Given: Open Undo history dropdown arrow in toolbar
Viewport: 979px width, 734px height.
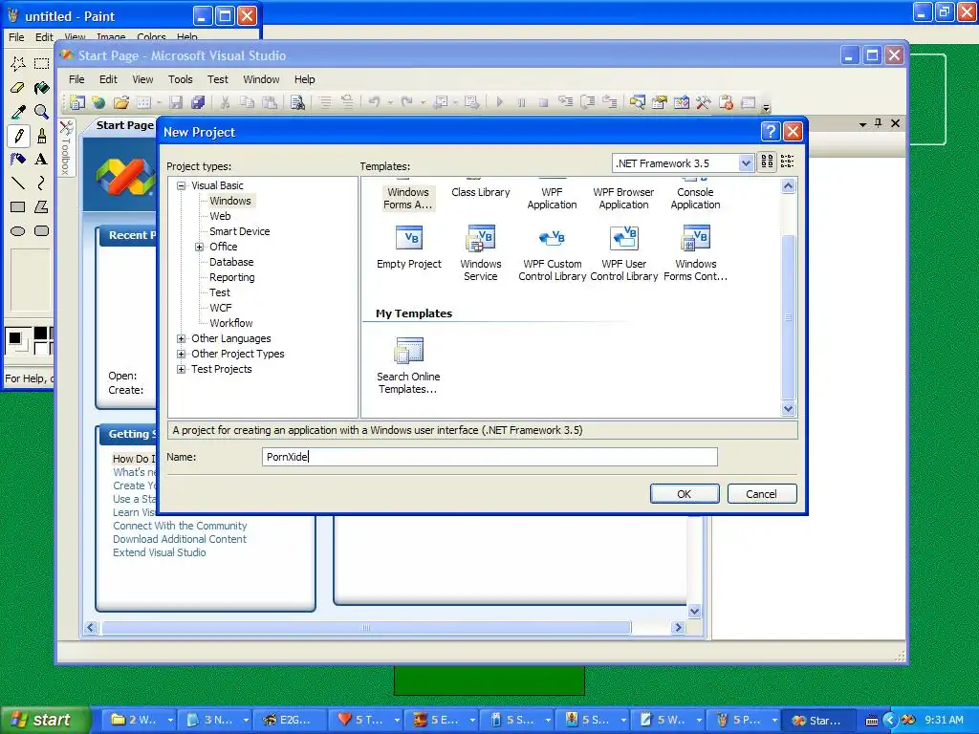Looking at the screenshot, I should point(390,102).
